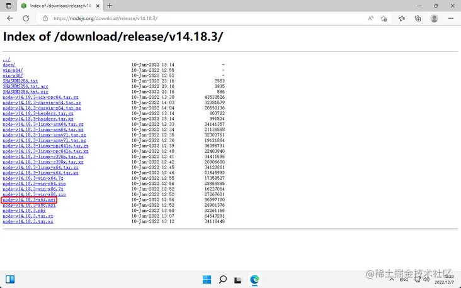Download SHASUMS256.txt.asc
The width and height of the screenshot is (461, 288).
pyautogui.click(x=25, y=86)
